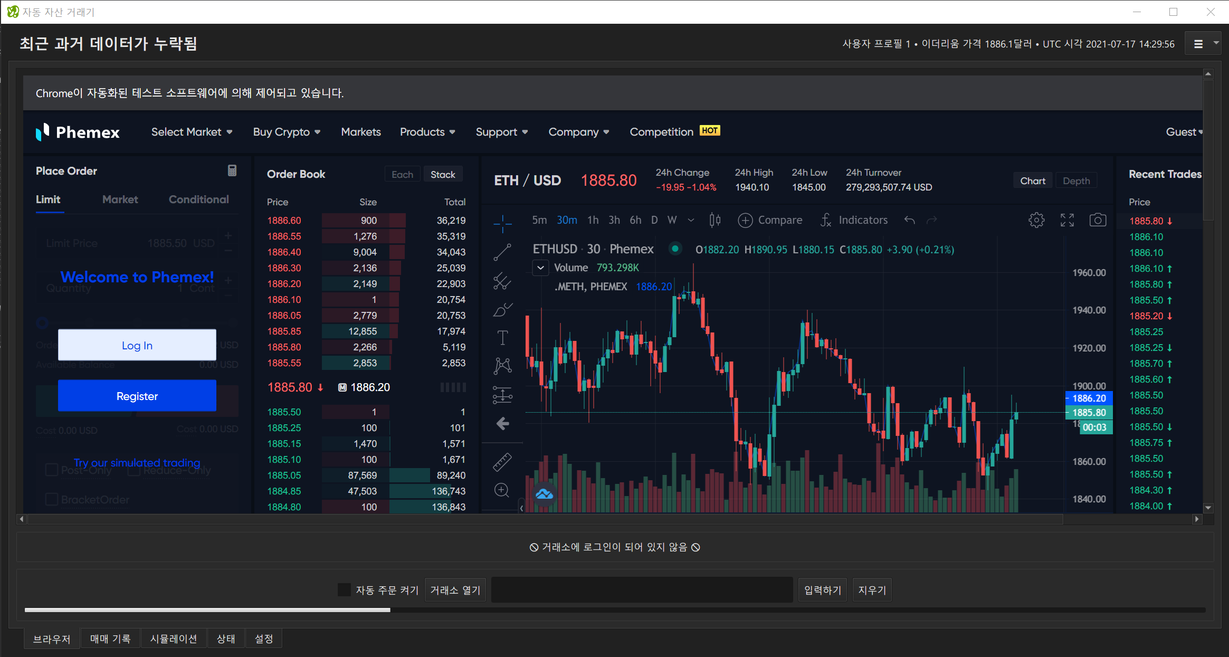The image size is (1229, 657).
Task: Enter fullscreen chart mode icon
Action: point(1067,220)
